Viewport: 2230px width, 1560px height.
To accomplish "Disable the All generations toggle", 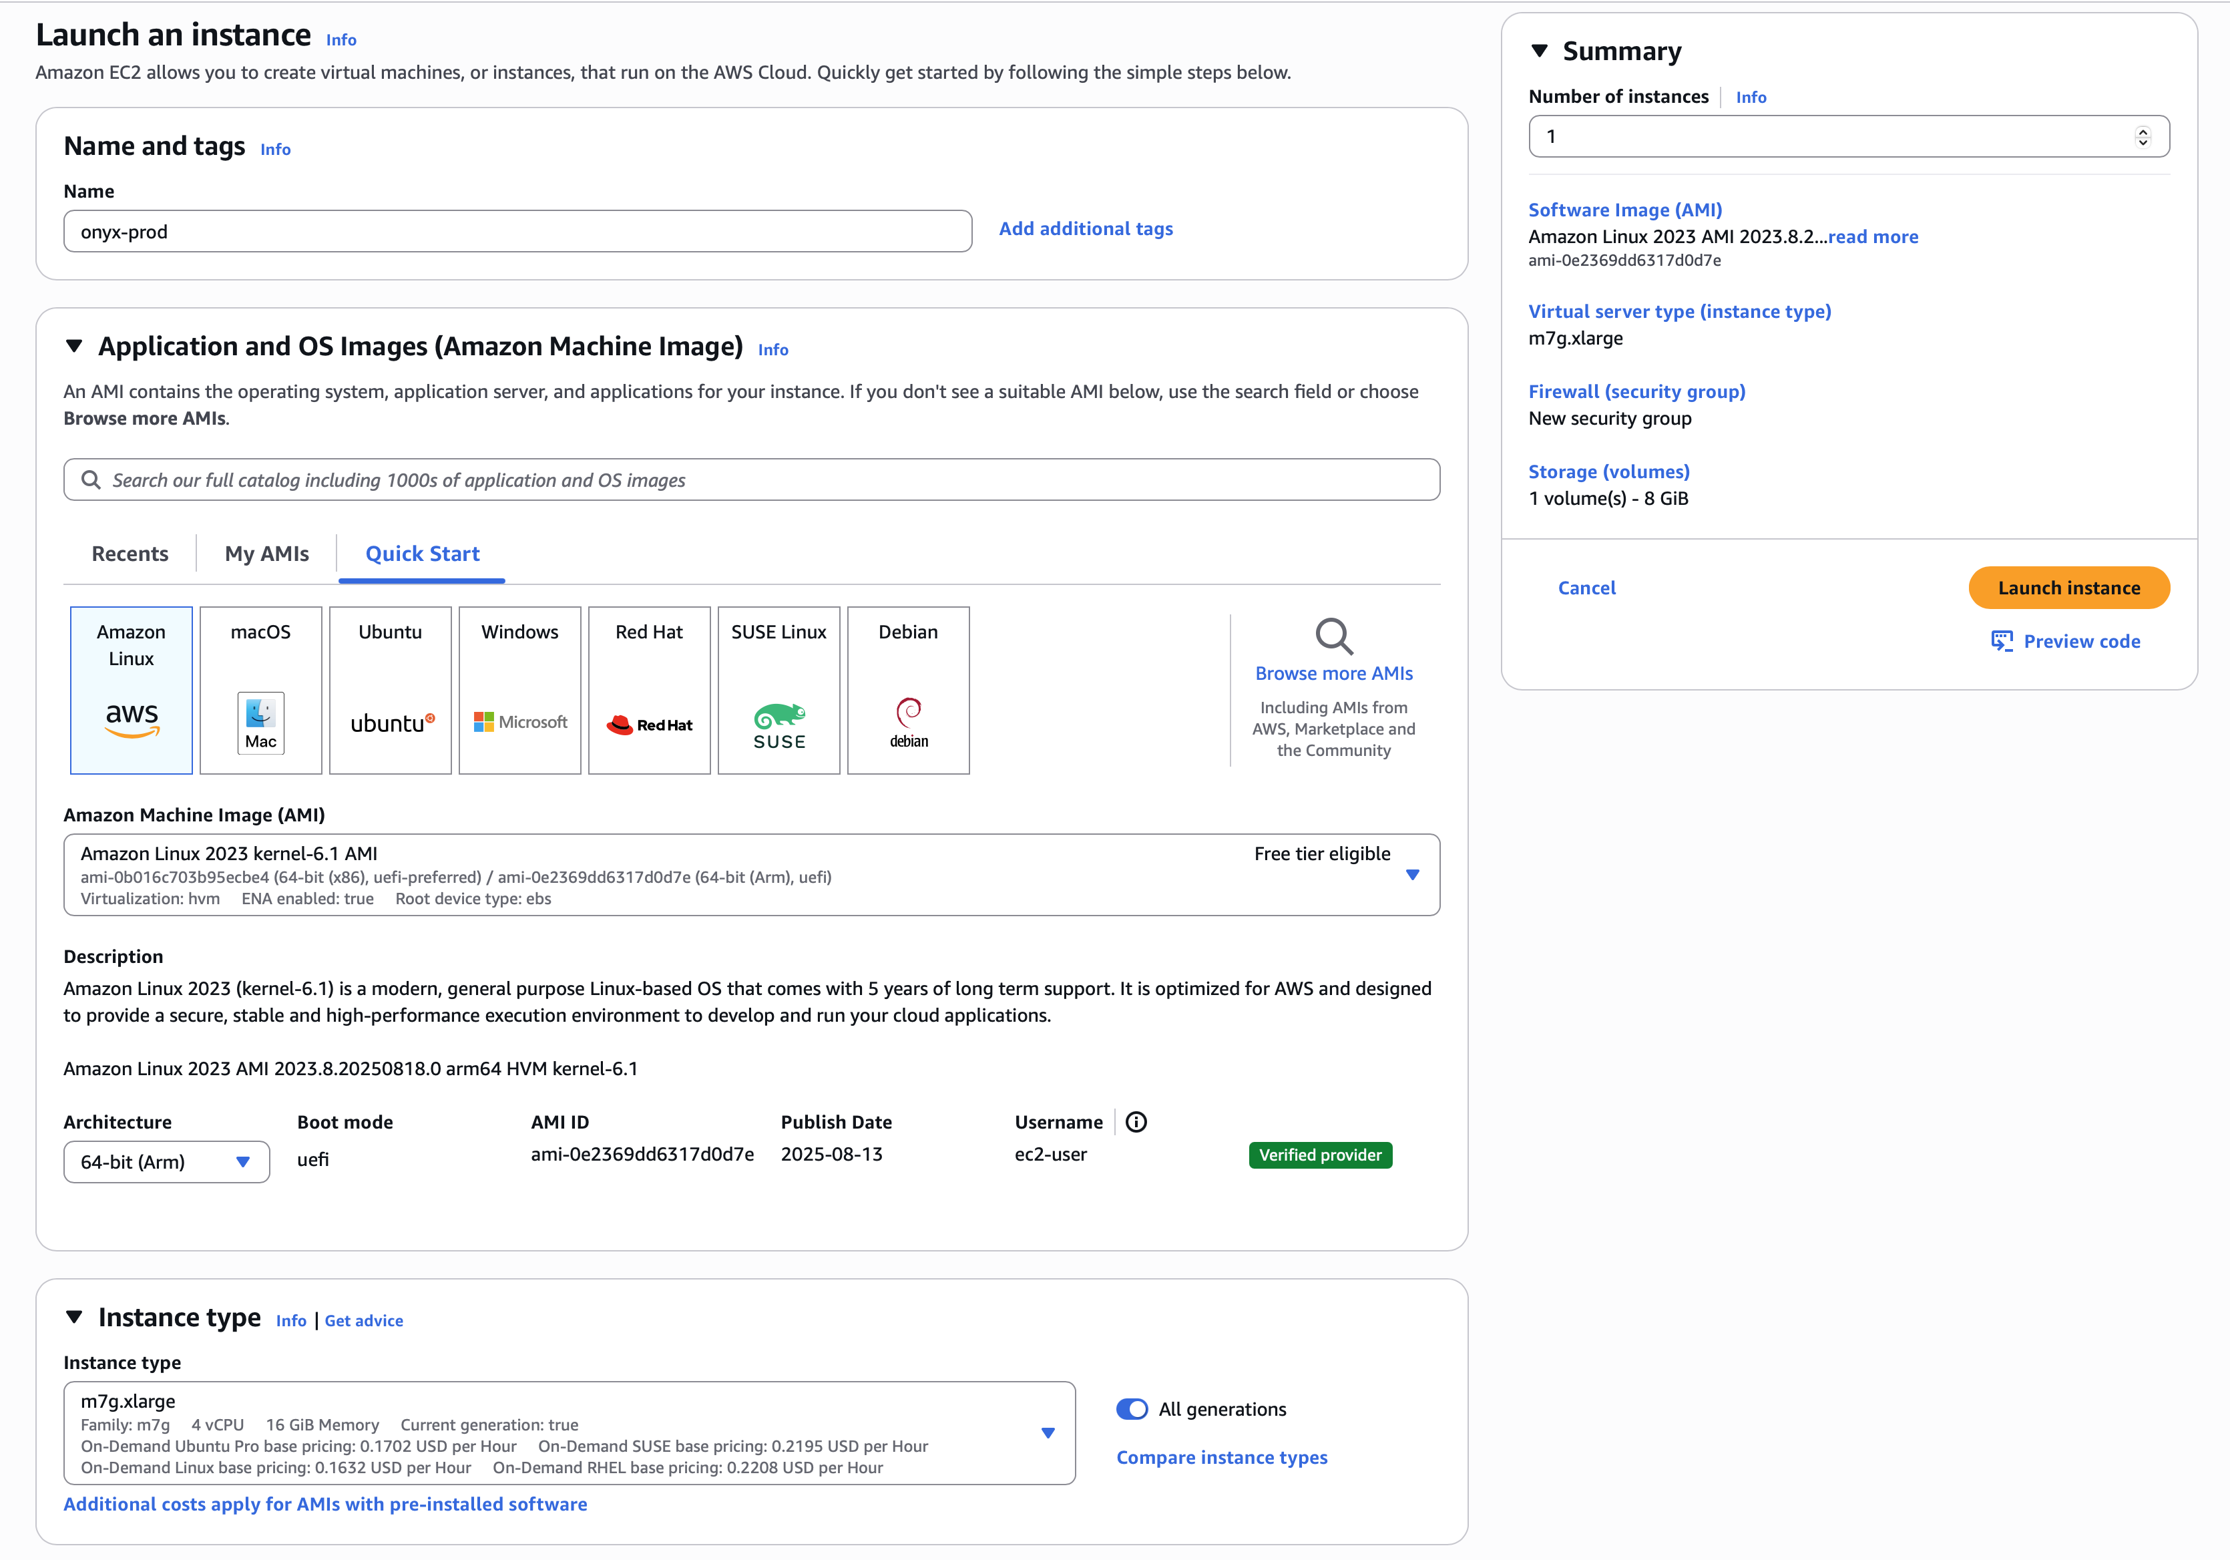I will pos(1132,1408).
